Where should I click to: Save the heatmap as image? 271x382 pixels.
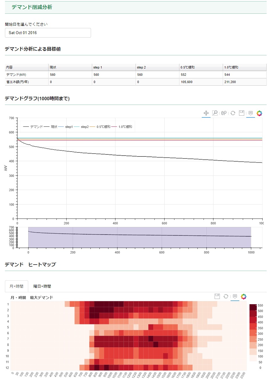tap(217, 296)
